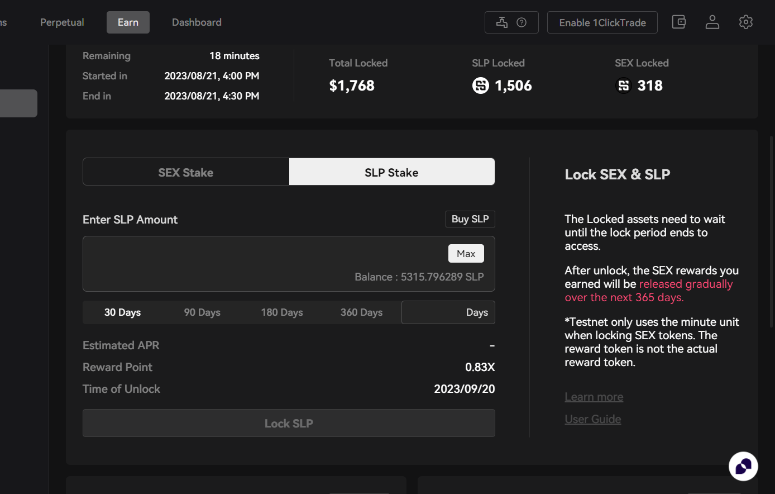Choose the 360 Days lock period
The height and width of the screenshot is (494, 775).
pyautogui.click(x=362, y=312)
